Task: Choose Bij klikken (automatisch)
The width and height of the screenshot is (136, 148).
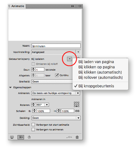Action: (x=100, y=72)
